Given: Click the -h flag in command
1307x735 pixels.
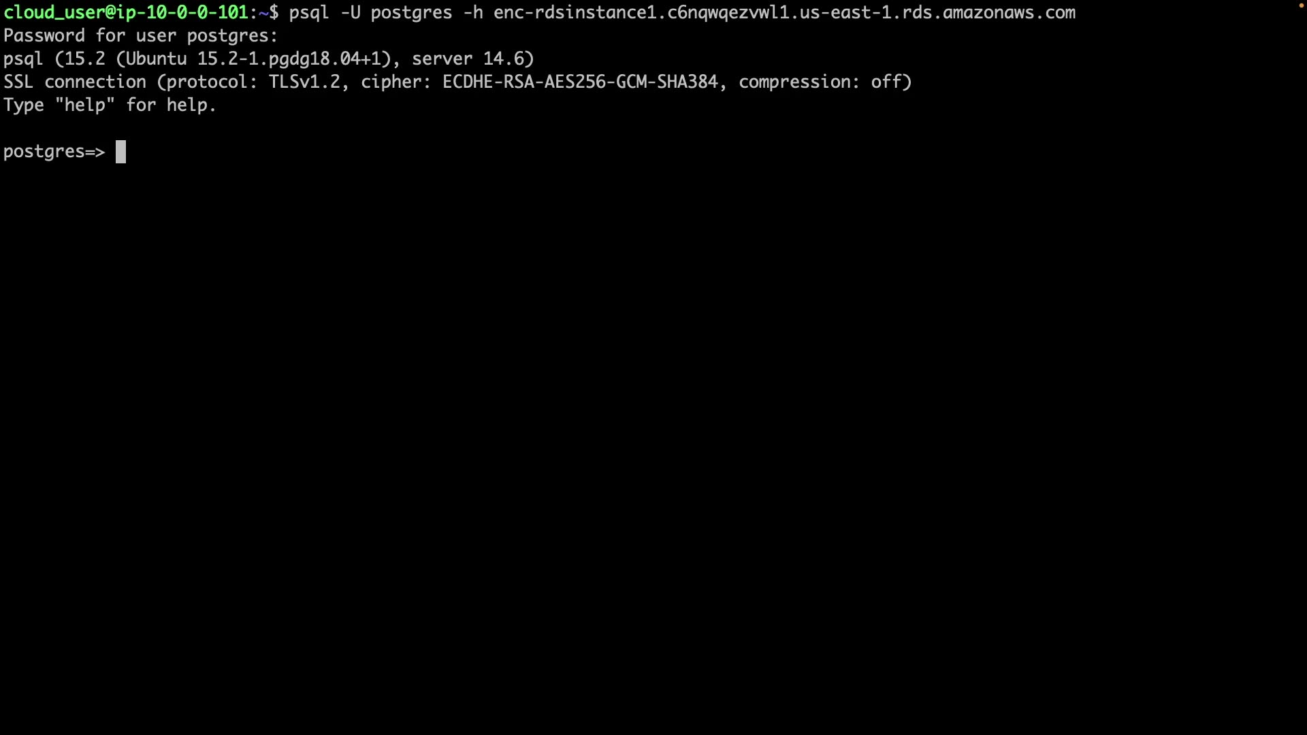Looking at the screenshot, I should point(472,13).
